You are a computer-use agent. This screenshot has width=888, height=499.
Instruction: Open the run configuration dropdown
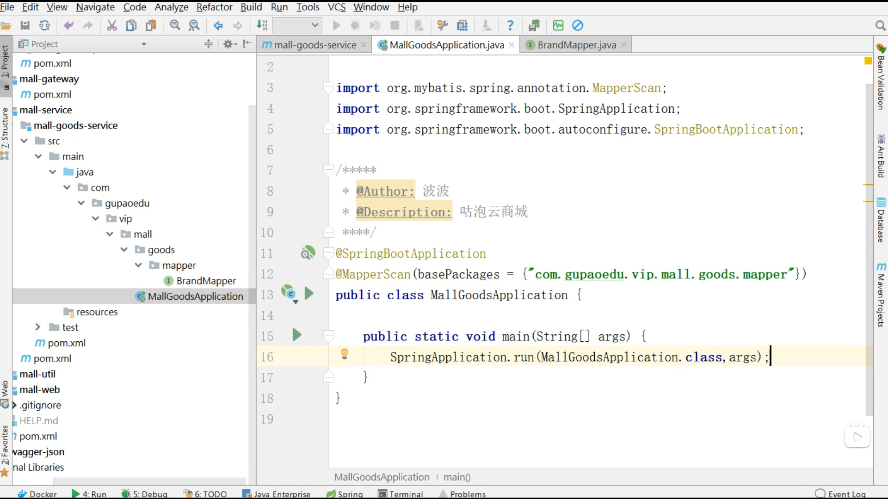pos(297,25)
